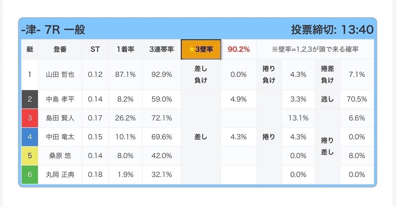This screenshot has width=396, height=207.
Task: Click the 逃し label cell
Action: coord(327,99)
